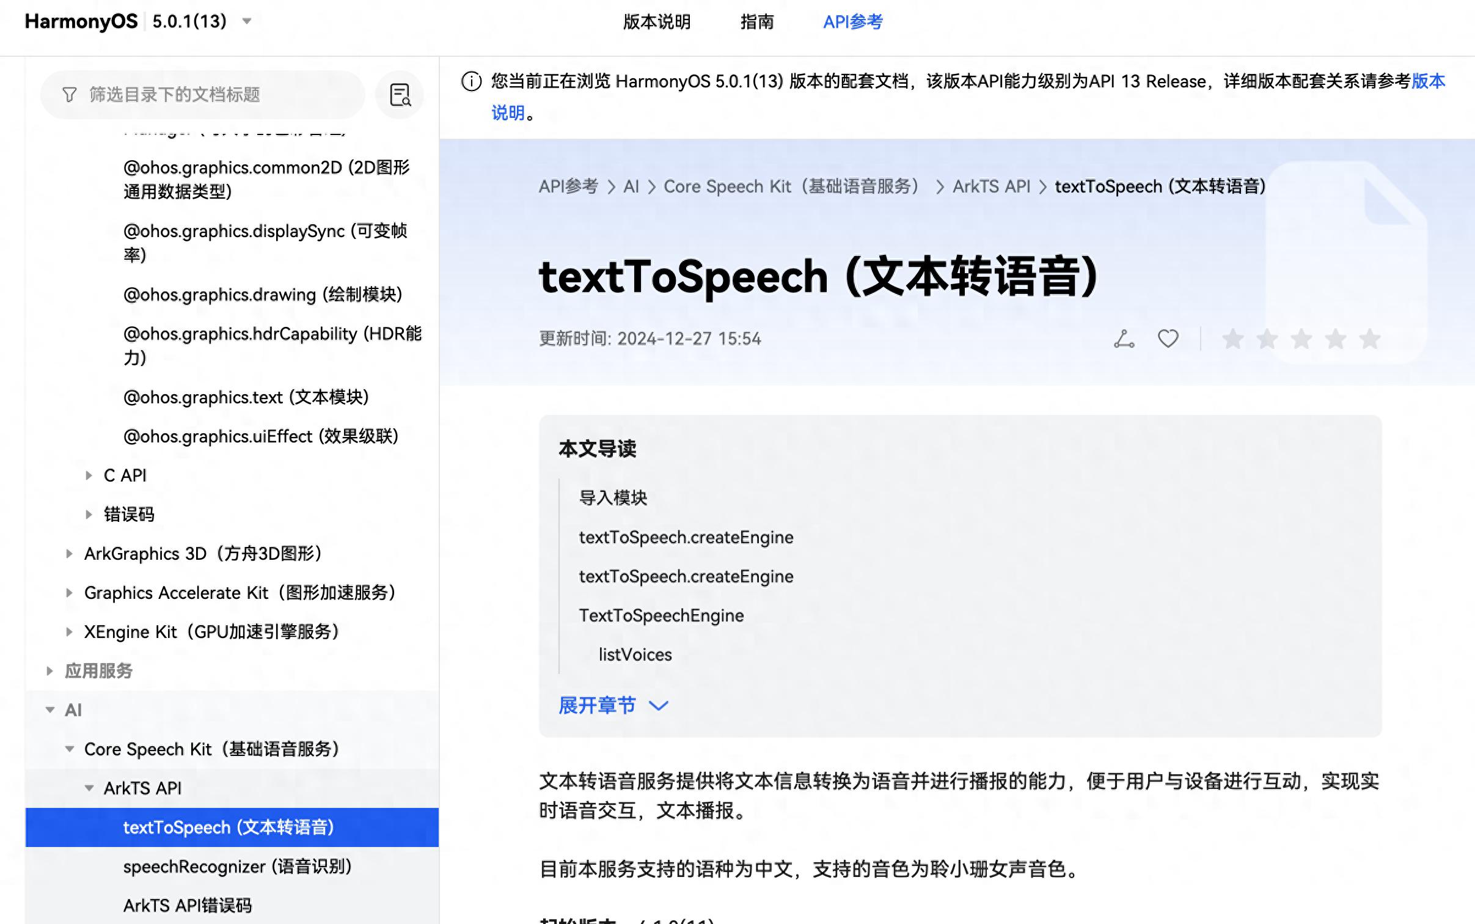Expand the ArkGraphics 3D tree node
Image resolution: width=1475 pixels, height=924 pixels.
69,554
